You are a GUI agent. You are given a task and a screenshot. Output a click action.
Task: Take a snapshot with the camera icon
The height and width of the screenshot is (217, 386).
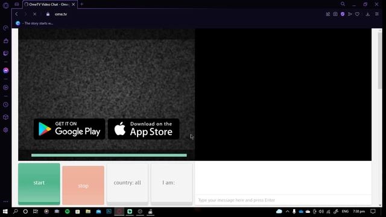[x=335, y=14]
